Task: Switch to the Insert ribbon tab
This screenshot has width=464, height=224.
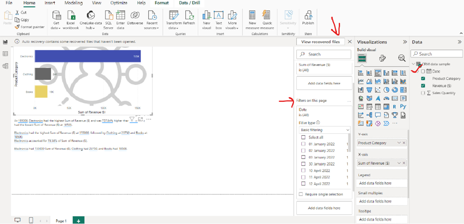Action: [49, 3]
